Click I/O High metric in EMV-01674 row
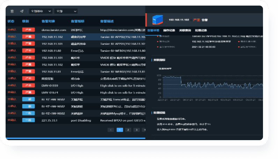Image resolution: width=278 pixels, height=159 pixels. [77, 93]
